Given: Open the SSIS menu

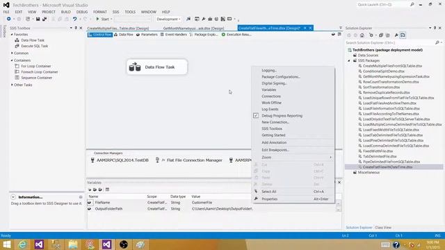Looking at the screenshot, I should pyautogui.click(x=116, y=12).
